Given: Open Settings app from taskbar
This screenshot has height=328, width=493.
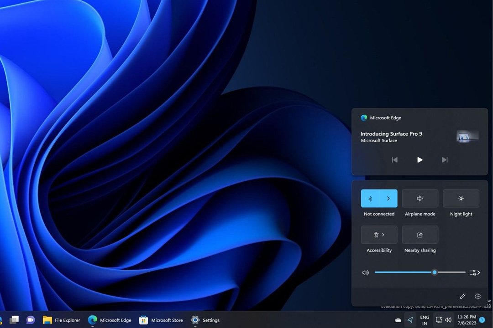Looking at the screenshot, I should (205, 320).
